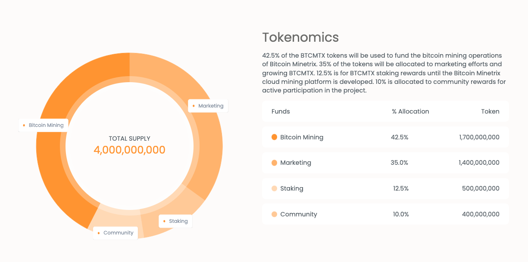The height and width of the screenshot is (262, 528).
Task: Click the 4,000,000,000 total supply number
Action: 129,150
